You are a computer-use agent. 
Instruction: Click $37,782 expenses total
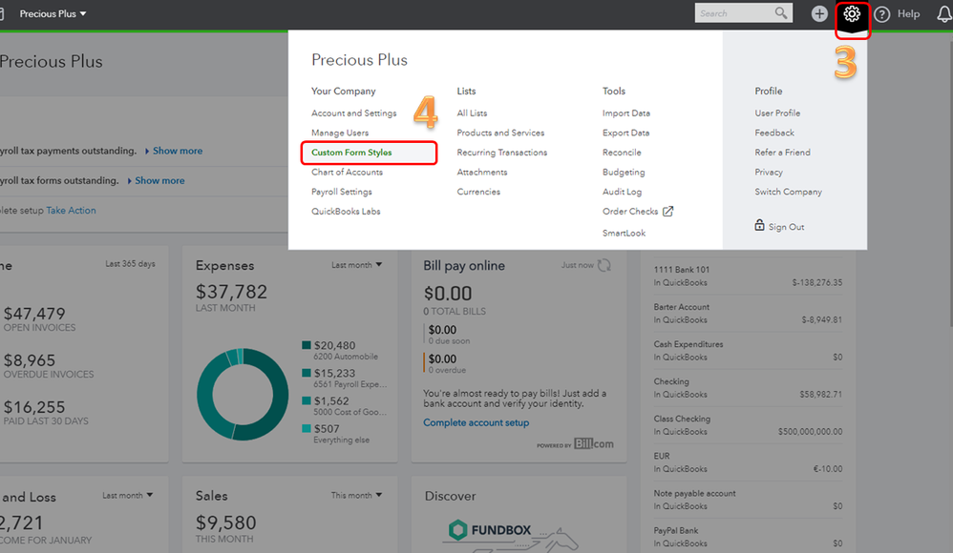pyautogui.click(x=231, y=292)
